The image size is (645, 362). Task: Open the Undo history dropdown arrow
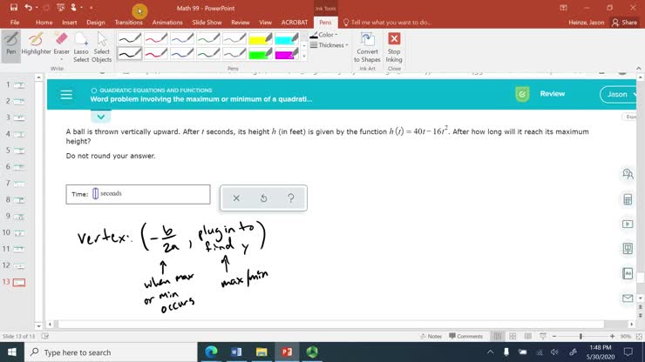[37, 8]
